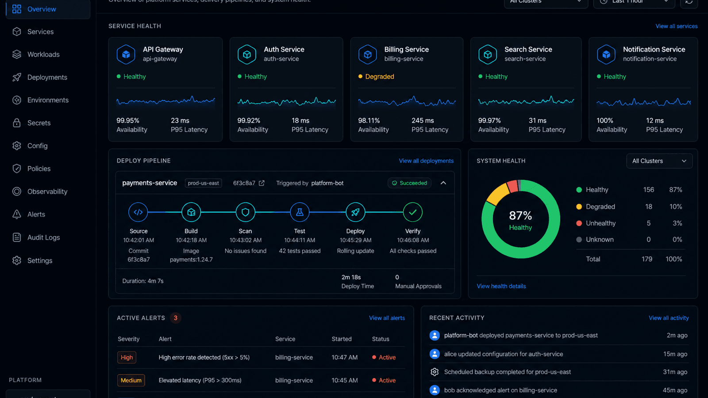Click the High error rate alert row
Screen dimensions: 708x398
tap(261, 357)
